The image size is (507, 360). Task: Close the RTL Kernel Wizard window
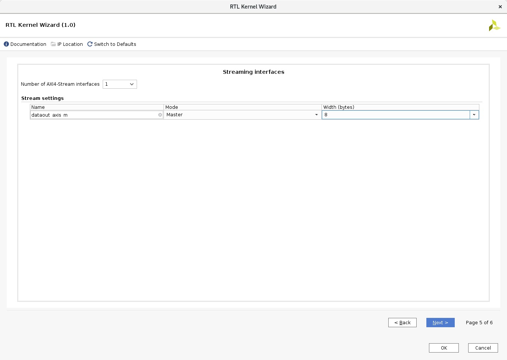(x=500, y=7)
